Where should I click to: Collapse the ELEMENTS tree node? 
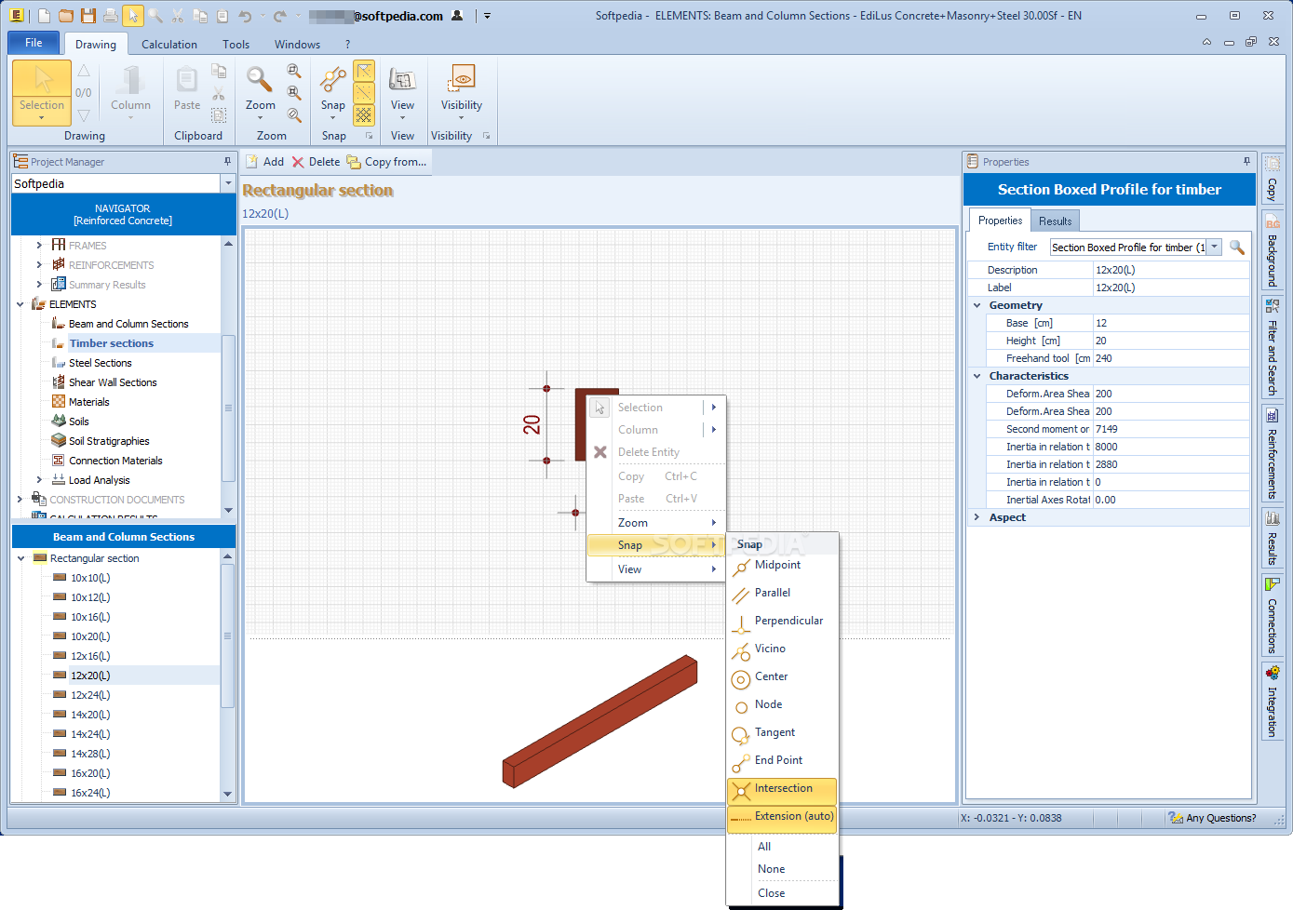pos(20,304)
